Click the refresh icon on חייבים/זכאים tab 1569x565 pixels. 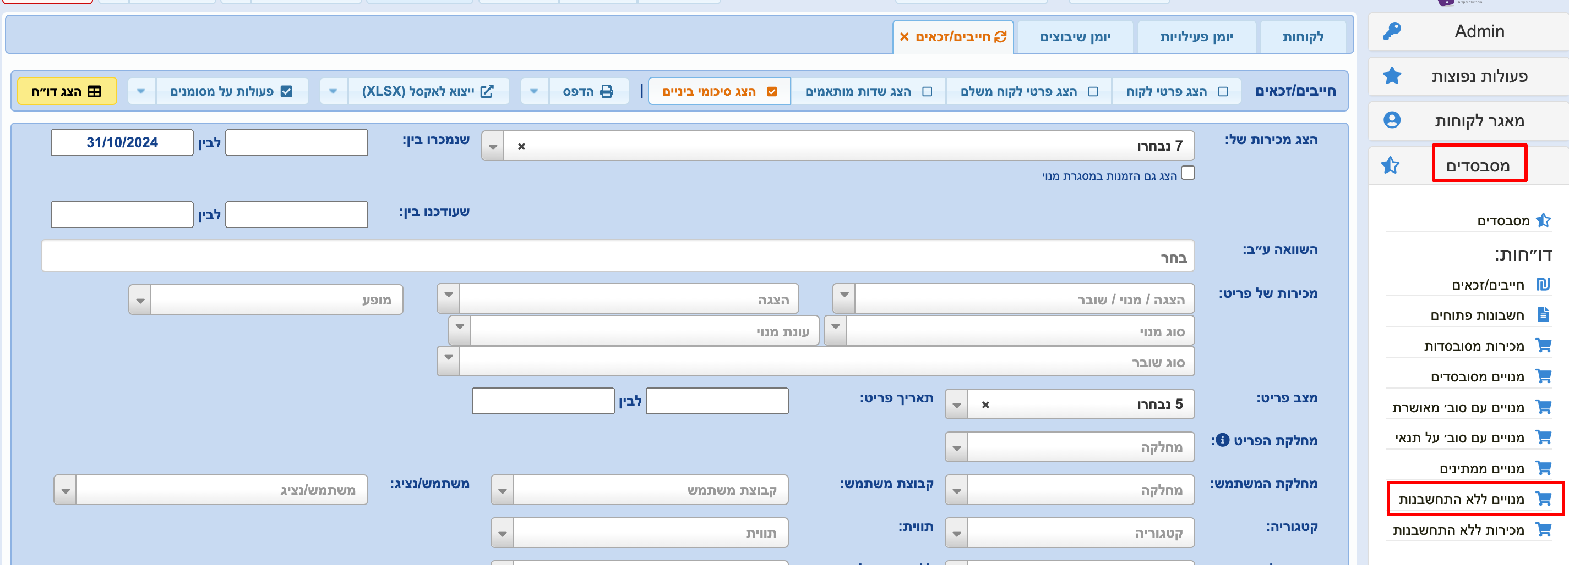[1001, 36]
